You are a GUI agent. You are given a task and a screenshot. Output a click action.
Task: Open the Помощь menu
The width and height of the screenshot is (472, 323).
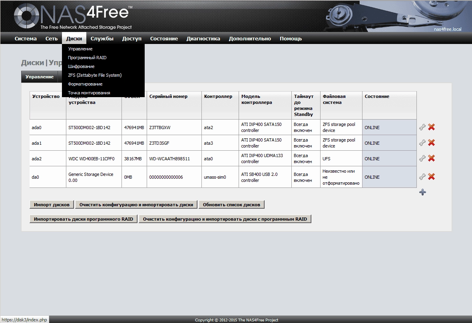[x=291, y=38]
